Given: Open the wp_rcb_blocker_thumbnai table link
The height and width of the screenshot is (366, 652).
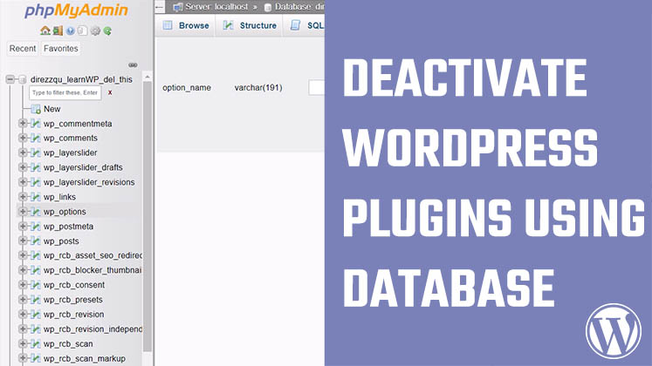Looking at the screenshot, I should tap(93, 270).
